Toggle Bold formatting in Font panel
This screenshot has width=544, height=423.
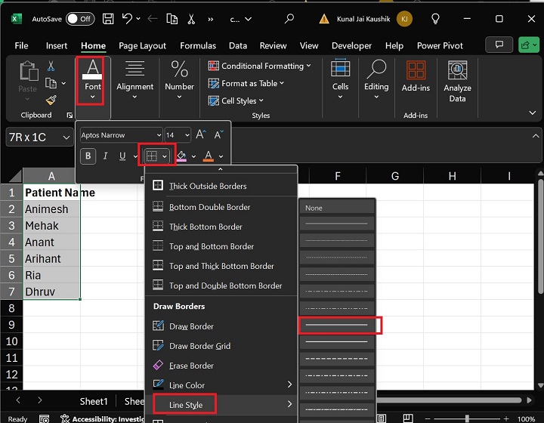click(x=88, y=156)
